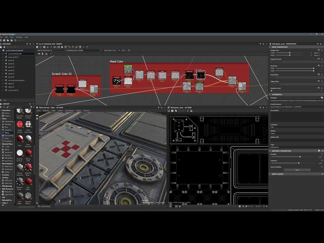Open the Parent Size dropdown
The image size is (324, 243).
tap(115, 51)
